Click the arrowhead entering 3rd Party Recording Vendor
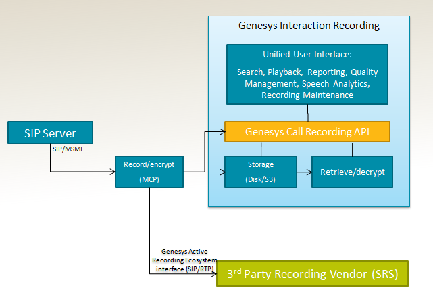433x303 pixels. 213,274
